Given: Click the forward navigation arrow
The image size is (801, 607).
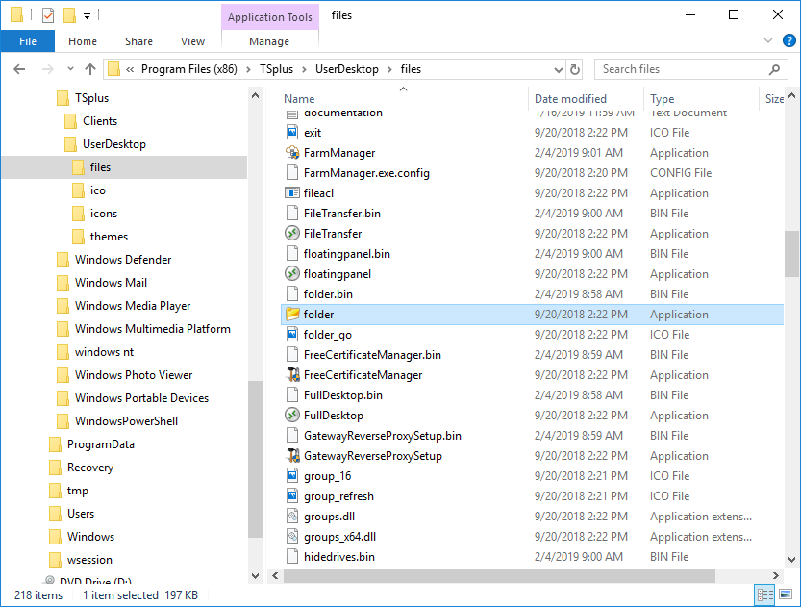Looking at the screenshot, I should click(x=42, y=69).
